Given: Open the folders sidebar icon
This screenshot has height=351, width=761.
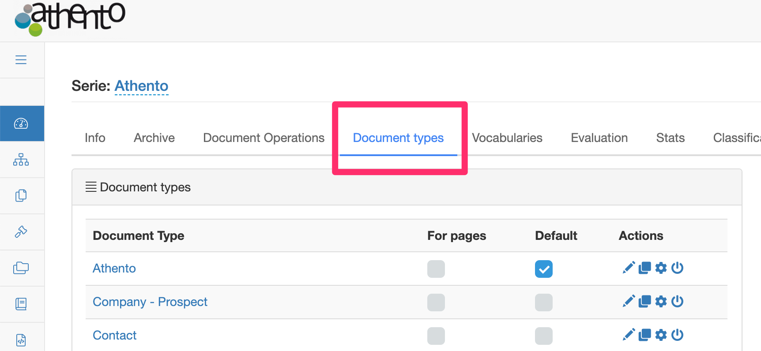Looking at the screenshot, I should (21, 268).
